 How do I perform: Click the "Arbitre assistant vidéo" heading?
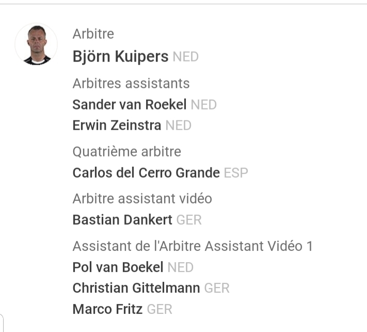pyautogui.click(x=142, y=199)
